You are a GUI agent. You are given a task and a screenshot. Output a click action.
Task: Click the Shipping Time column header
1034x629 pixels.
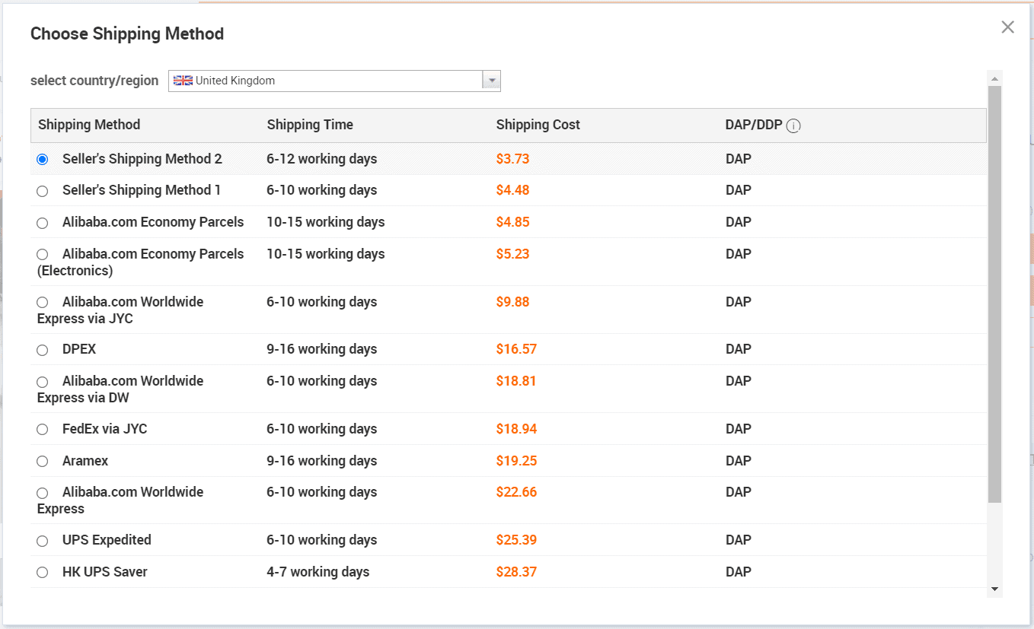tap(309, 124)
